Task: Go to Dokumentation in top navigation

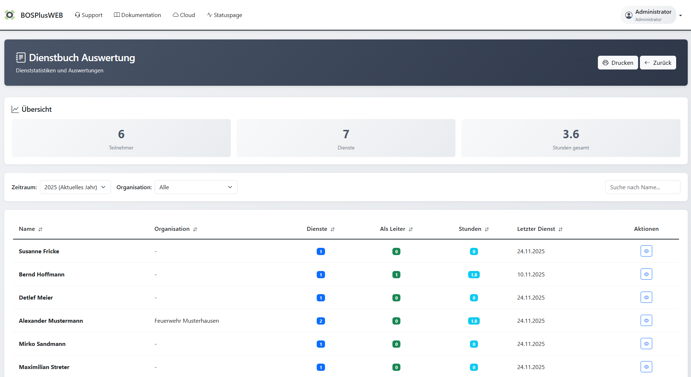Action: click(137, 15)
